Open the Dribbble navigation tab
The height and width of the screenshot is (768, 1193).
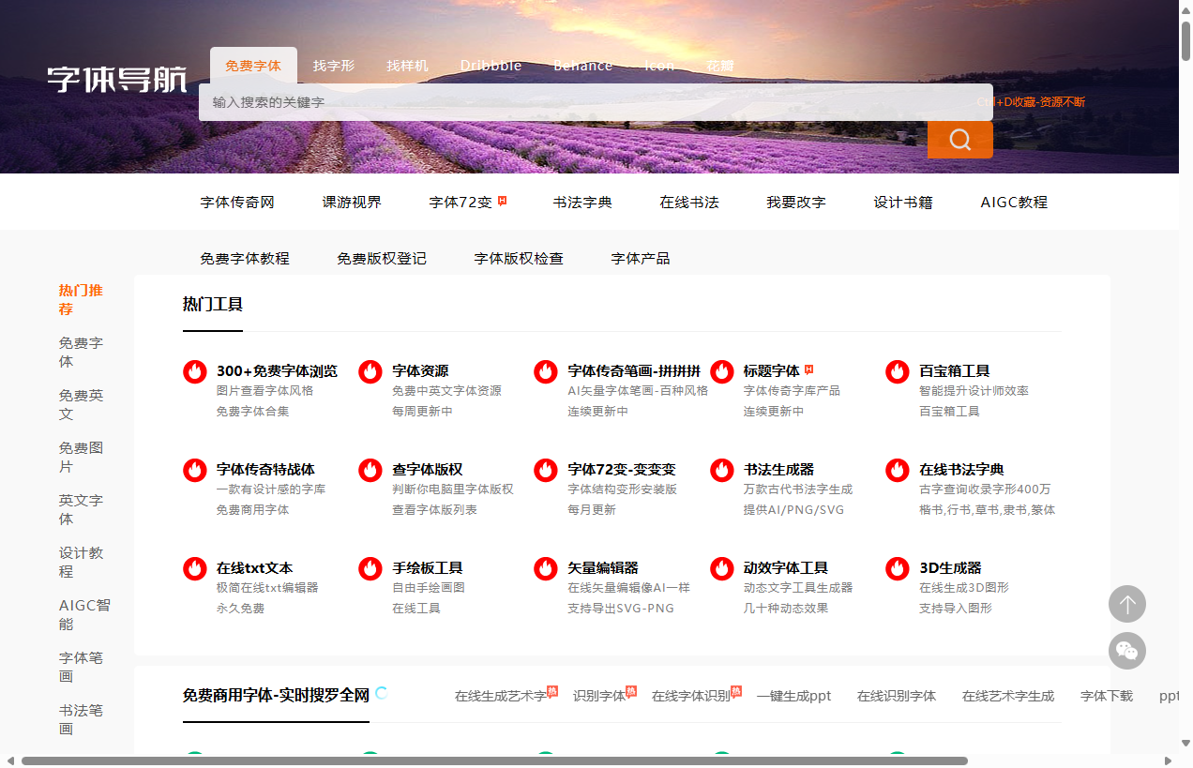tap(491, 65)
